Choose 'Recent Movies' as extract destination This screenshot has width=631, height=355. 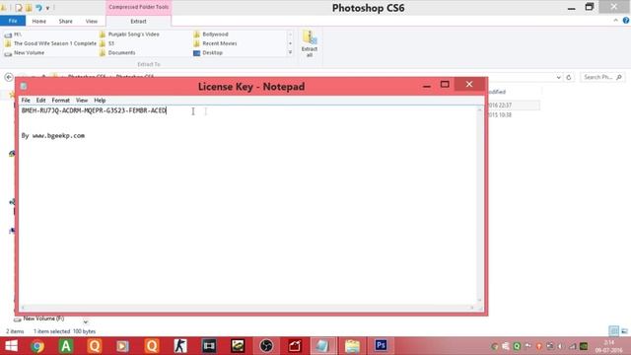coord(215,43)
